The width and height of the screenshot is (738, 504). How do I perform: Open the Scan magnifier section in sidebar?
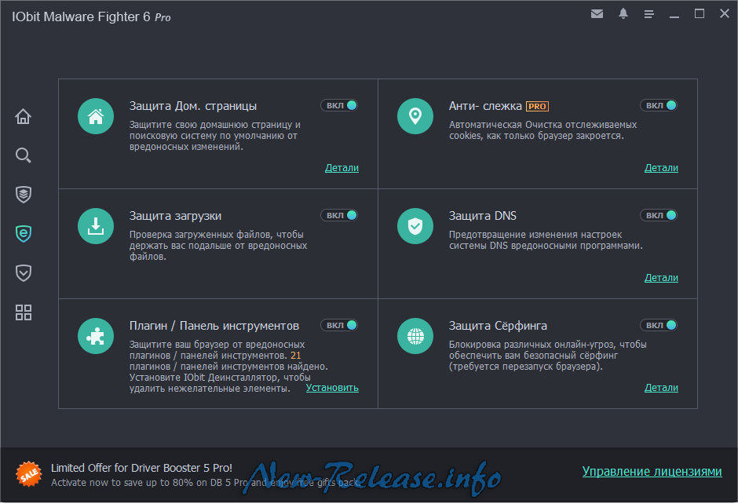click(23, 155)
